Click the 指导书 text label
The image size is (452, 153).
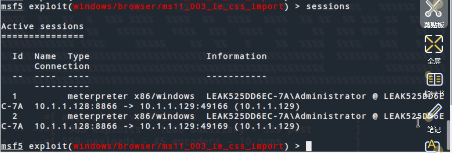pyautogui.click(x=434, y=93)
